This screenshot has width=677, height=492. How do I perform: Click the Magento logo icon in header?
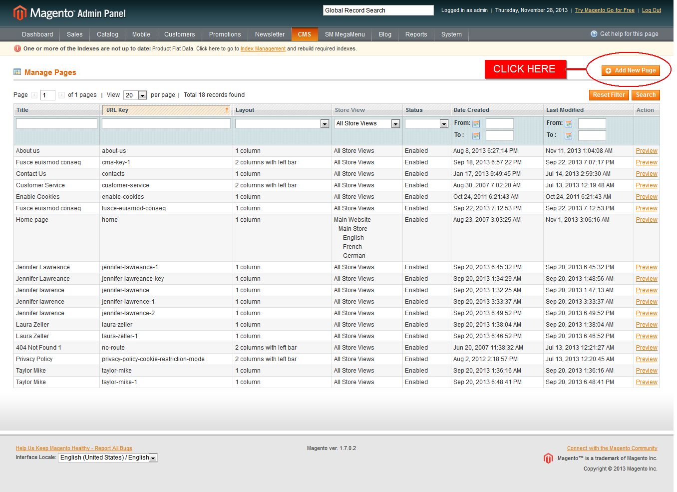pos(20,13)
